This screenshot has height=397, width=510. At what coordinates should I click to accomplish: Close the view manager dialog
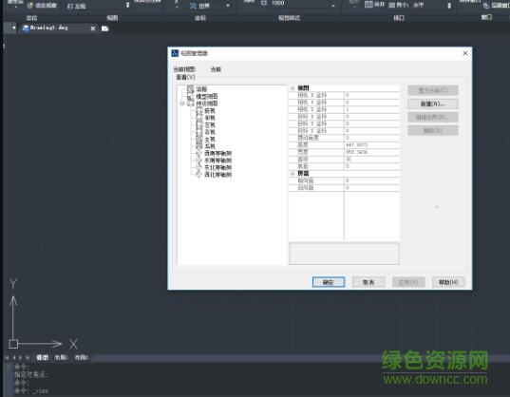(x=465, y=53)
